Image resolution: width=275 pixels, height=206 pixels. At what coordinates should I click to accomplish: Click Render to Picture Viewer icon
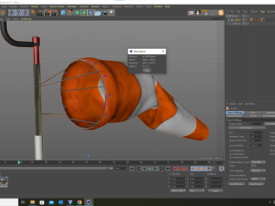tap(48, 13)
